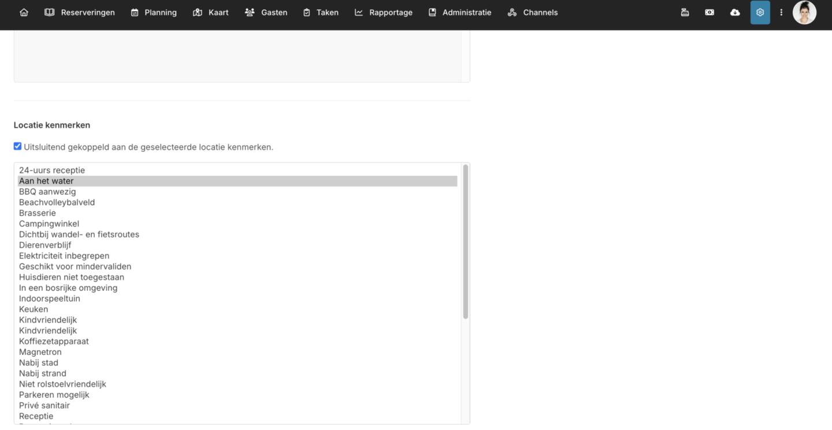Viewport: 832px width, 430px height.
Task: Click the home icon in navbar
Action: [x=24, y=12]
